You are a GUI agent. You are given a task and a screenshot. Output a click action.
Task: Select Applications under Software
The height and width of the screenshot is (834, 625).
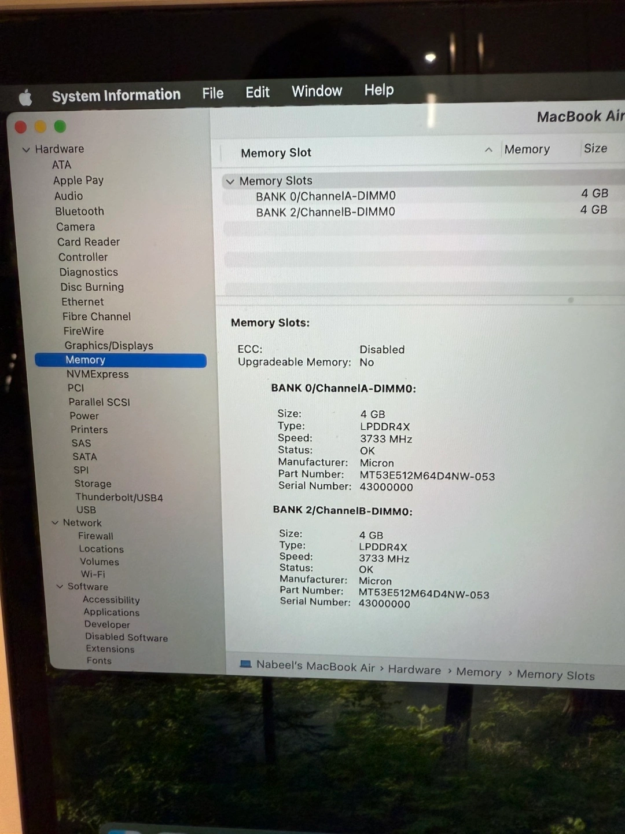click(111, 612)
